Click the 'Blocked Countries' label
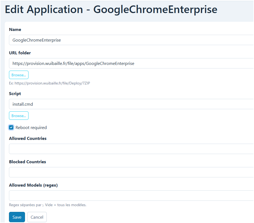The height and width of the screenshot is (223, 254). point(27,162)
